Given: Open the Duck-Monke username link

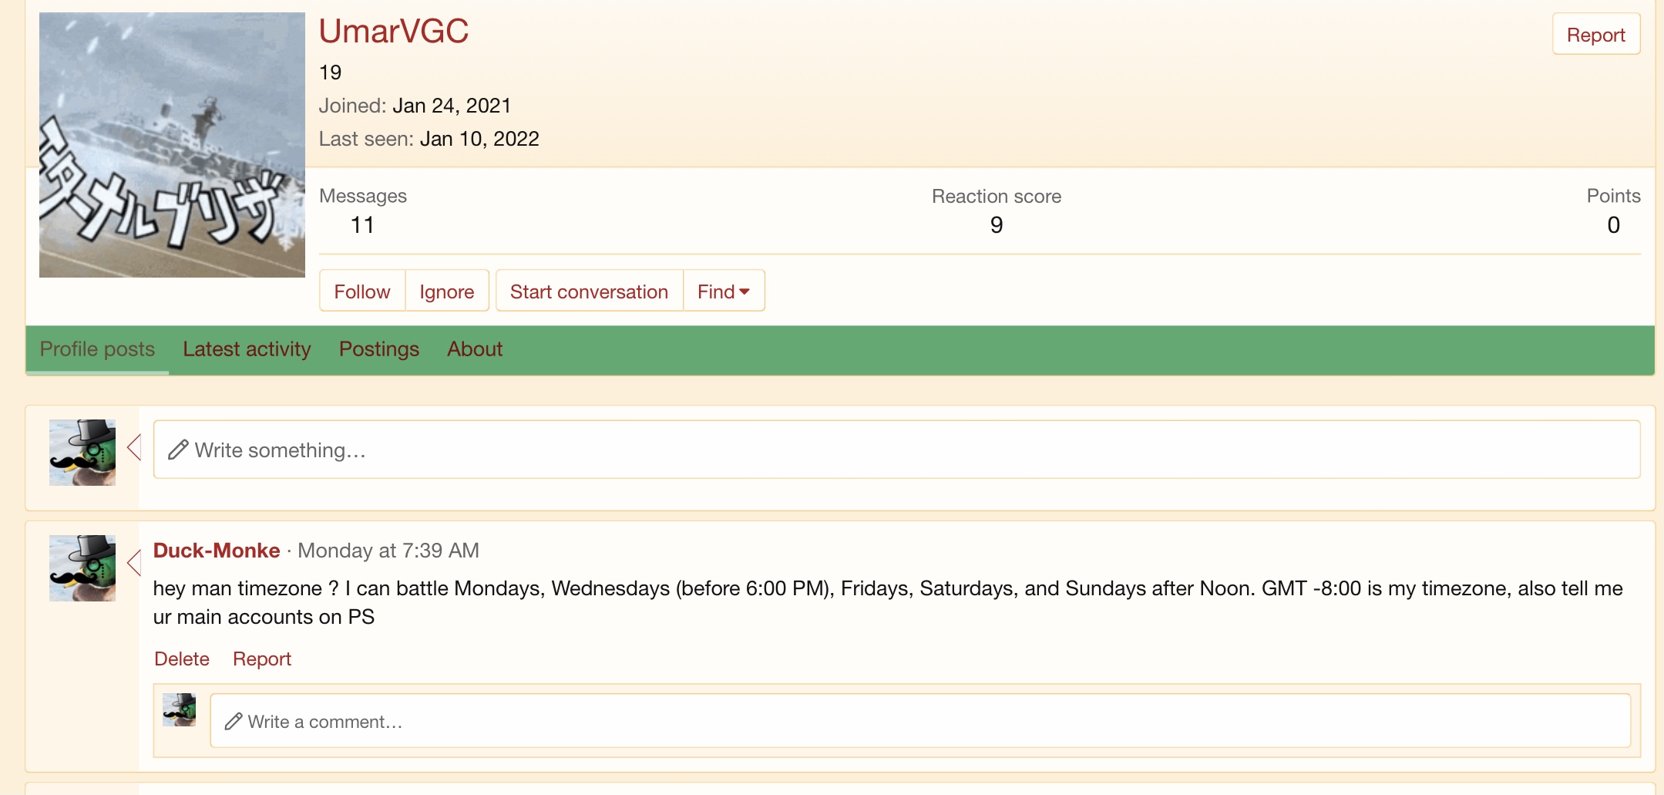Looking at the screenshot, I should [217, 551].
